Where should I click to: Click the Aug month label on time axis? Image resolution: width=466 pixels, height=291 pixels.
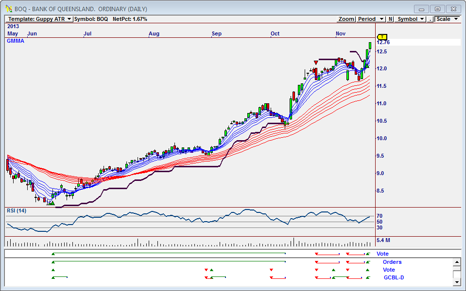click(x=154, y=33)
